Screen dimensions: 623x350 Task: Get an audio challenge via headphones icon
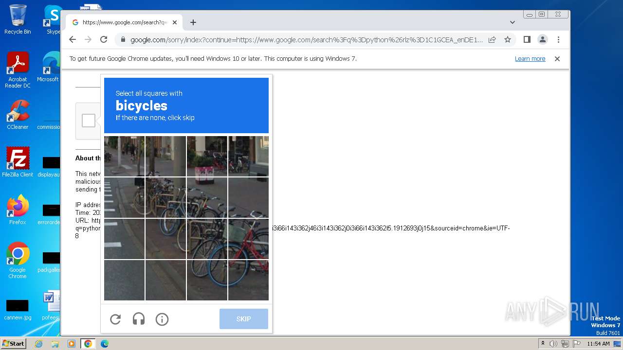(139, 319)
